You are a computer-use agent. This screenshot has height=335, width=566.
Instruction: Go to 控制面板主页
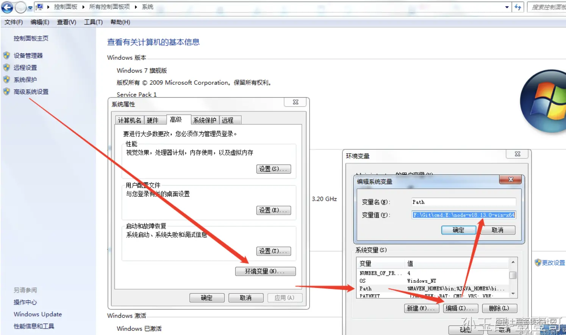pyautogui.click(x=31, y=38)
